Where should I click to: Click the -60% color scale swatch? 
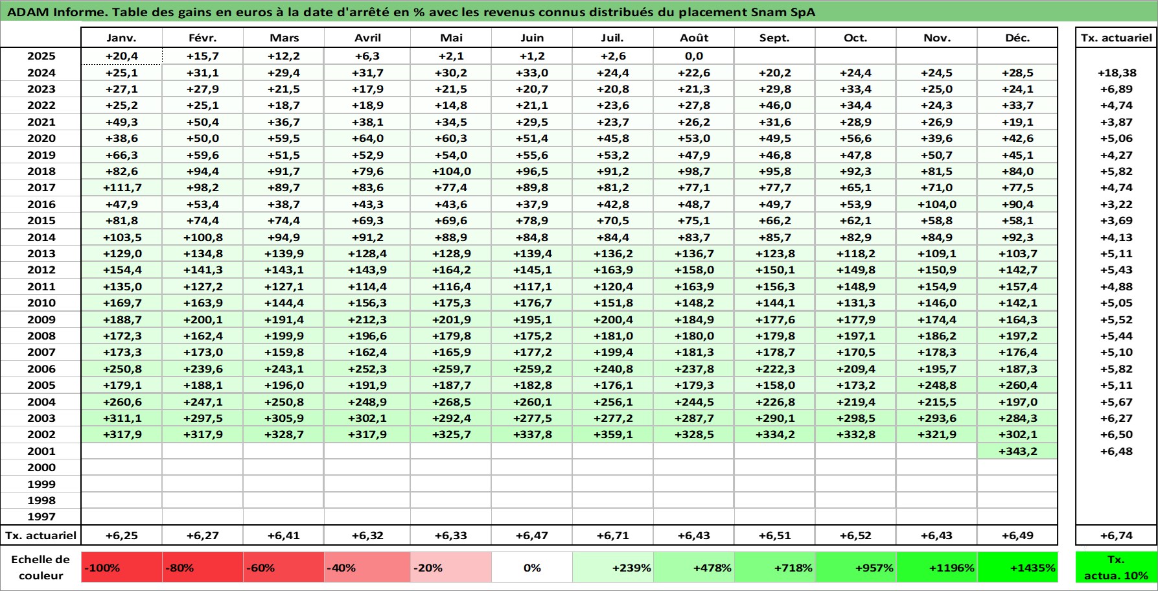(x=284, y=568)
